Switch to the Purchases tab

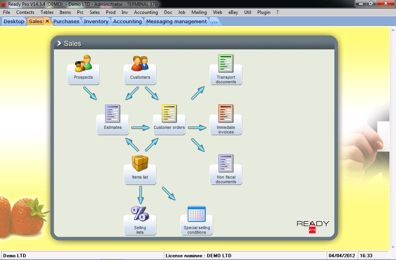pos(66,22)
